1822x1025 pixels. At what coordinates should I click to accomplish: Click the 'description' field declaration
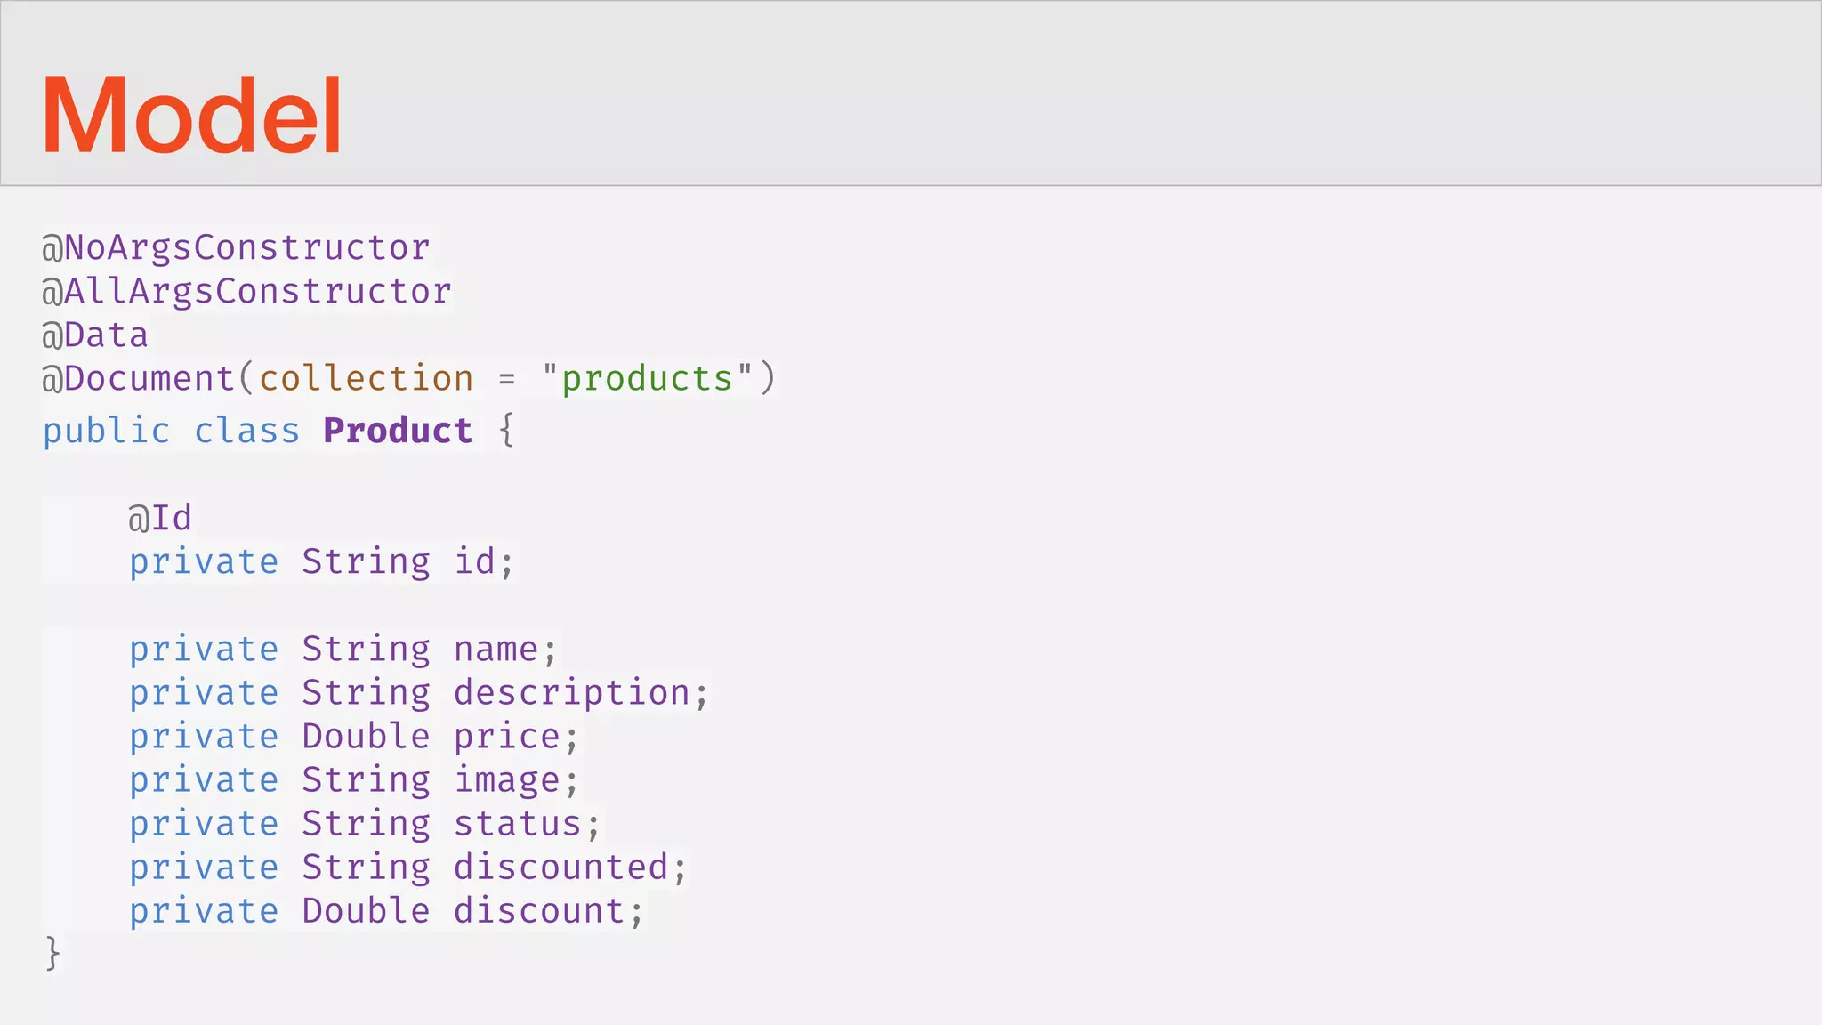tap(418, 693)
